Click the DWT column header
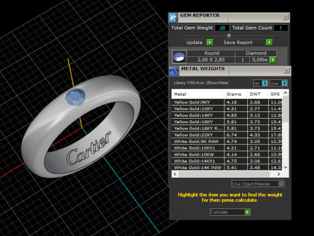314x236 pixels. 258,94
